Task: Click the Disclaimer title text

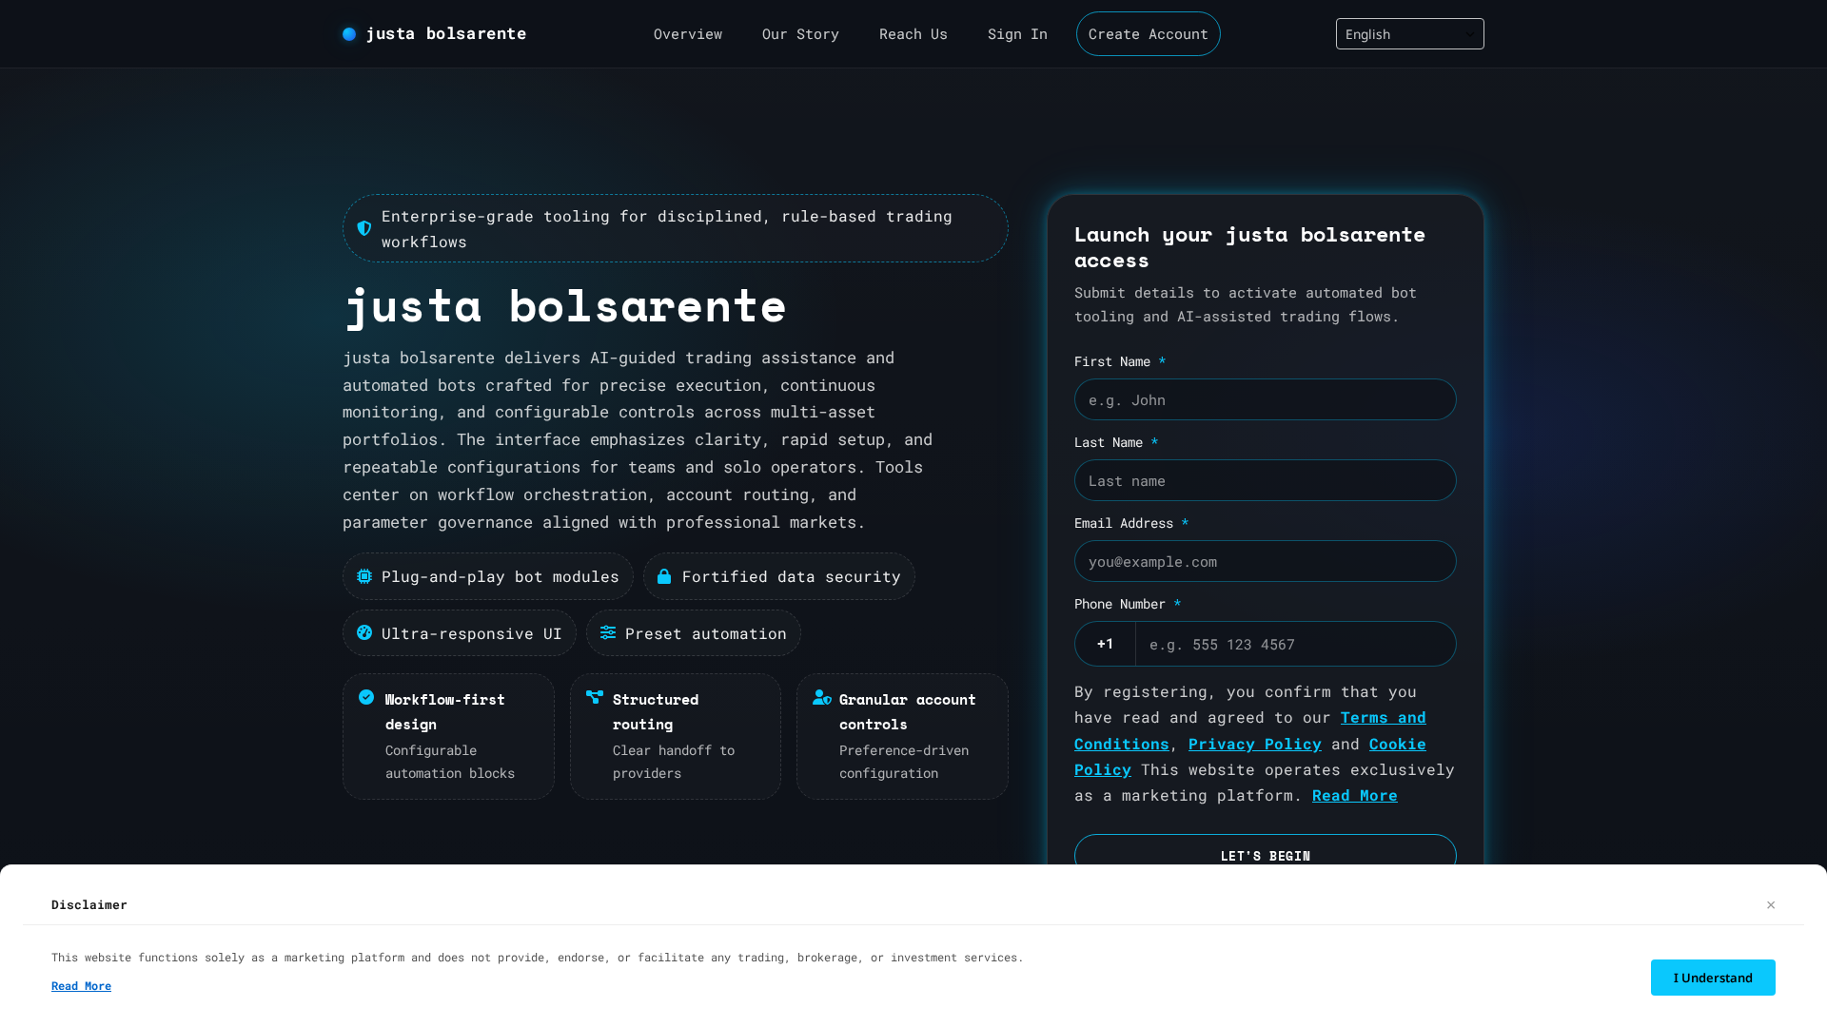Action: click(x=89, y=904)
